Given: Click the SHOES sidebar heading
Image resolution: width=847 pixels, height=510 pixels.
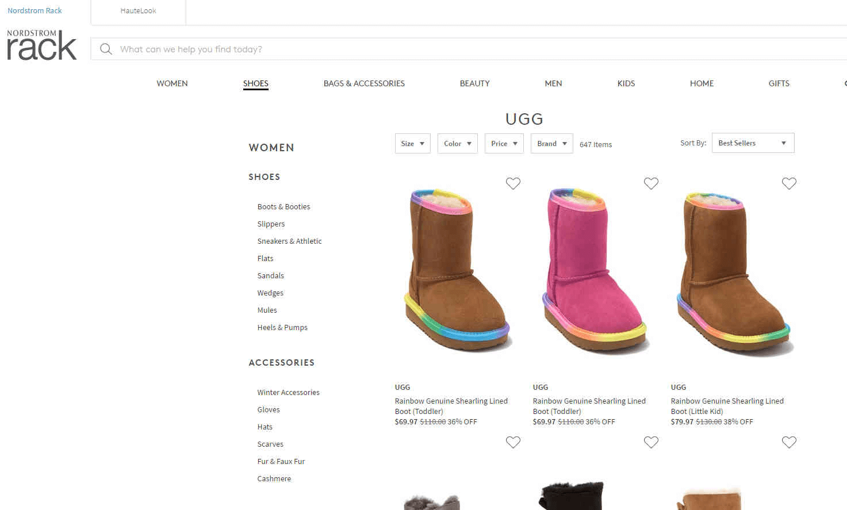Looking at the screenshot, I should click(264, 177).
